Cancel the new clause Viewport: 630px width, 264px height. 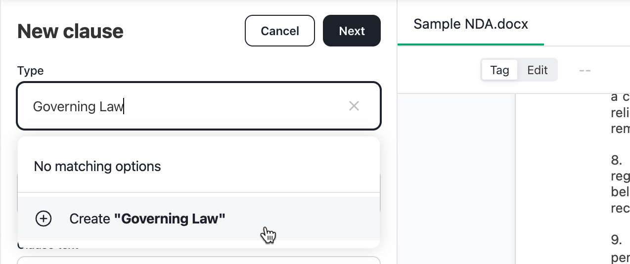coord(280,31)
